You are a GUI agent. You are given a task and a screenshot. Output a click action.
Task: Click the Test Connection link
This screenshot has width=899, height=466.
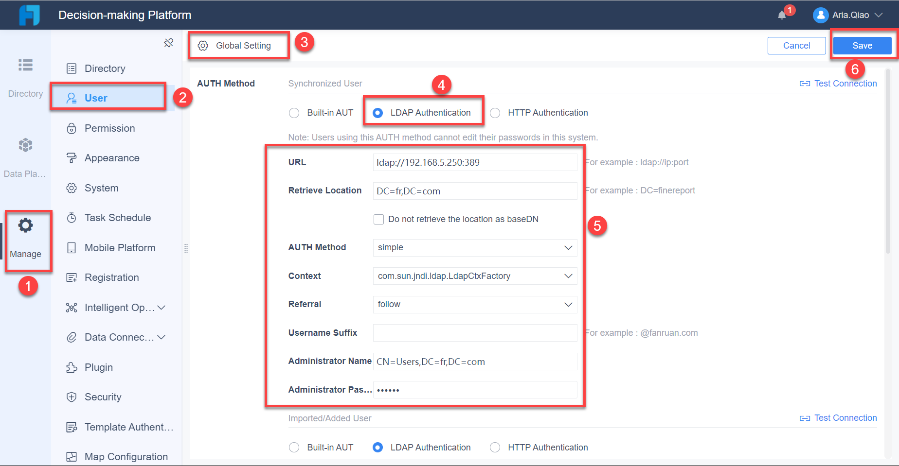pos(845,83)
